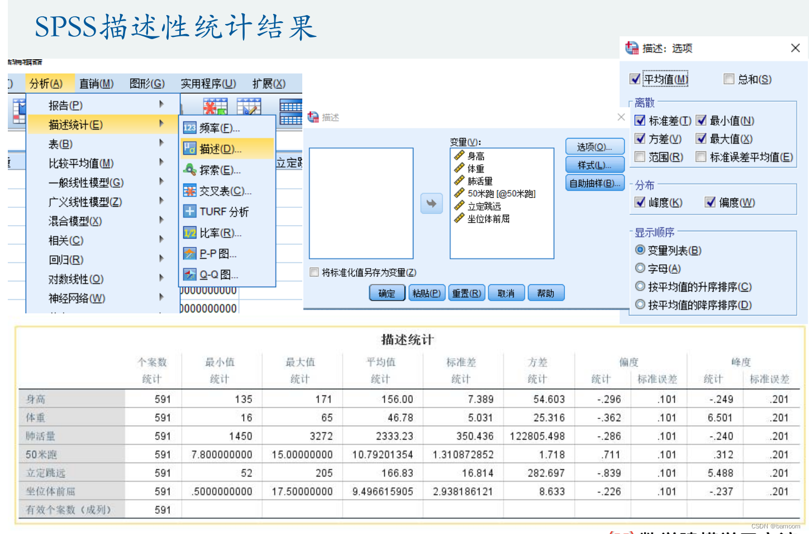Open the 实用程序(U) menu

tap(208, 83)
